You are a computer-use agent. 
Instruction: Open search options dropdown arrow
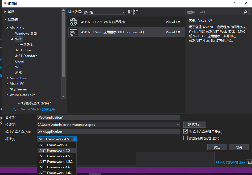tap(249, 12)
